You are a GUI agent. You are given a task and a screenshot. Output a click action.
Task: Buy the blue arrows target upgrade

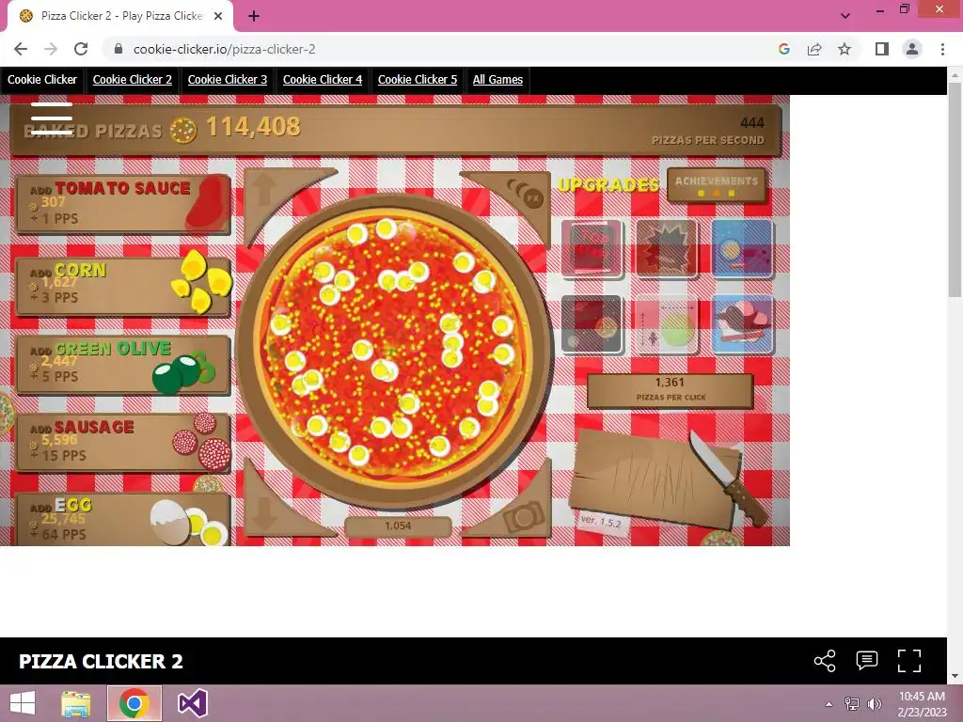742,248
